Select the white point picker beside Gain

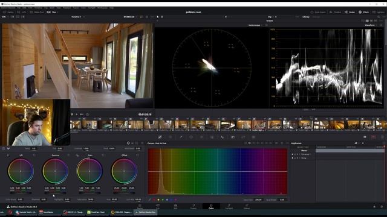77,156
